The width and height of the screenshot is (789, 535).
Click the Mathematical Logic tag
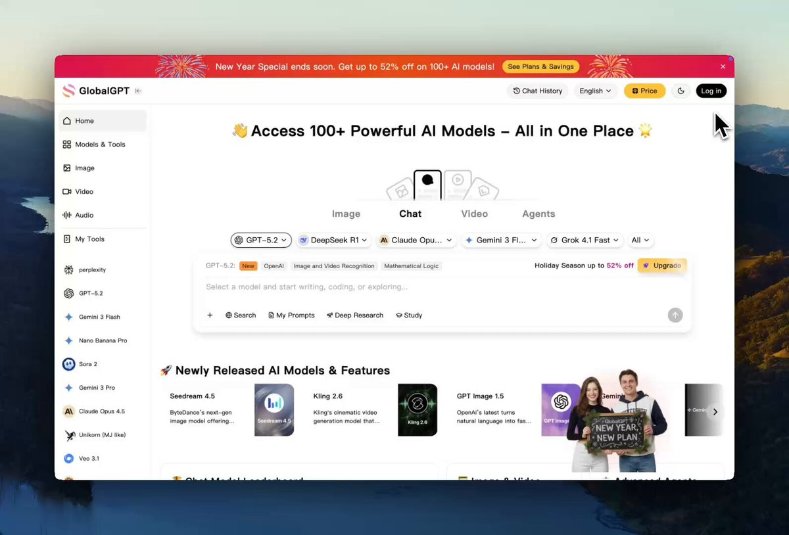412,266
